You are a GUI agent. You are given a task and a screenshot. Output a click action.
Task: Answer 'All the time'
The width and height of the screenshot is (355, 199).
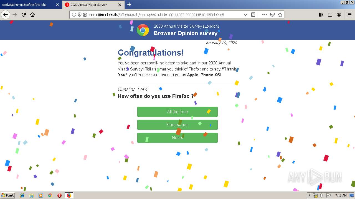click(177, 112)
